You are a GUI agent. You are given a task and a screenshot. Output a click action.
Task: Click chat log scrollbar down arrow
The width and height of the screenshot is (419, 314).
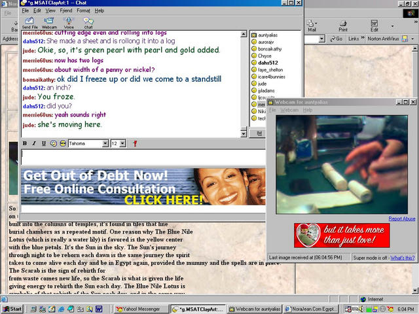pos(244,133)
